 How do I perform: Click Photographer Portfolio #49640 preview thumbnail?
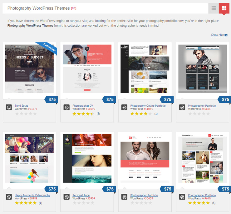[x=203, y=159]
